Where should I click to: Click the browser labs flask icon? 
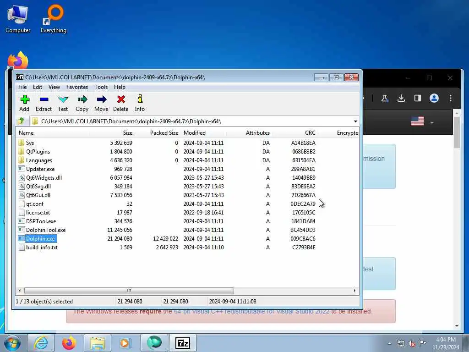[x=385, y=98]
